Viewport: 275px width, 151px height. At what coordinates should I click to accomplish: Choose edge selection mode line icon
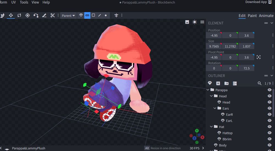(100, 15)
